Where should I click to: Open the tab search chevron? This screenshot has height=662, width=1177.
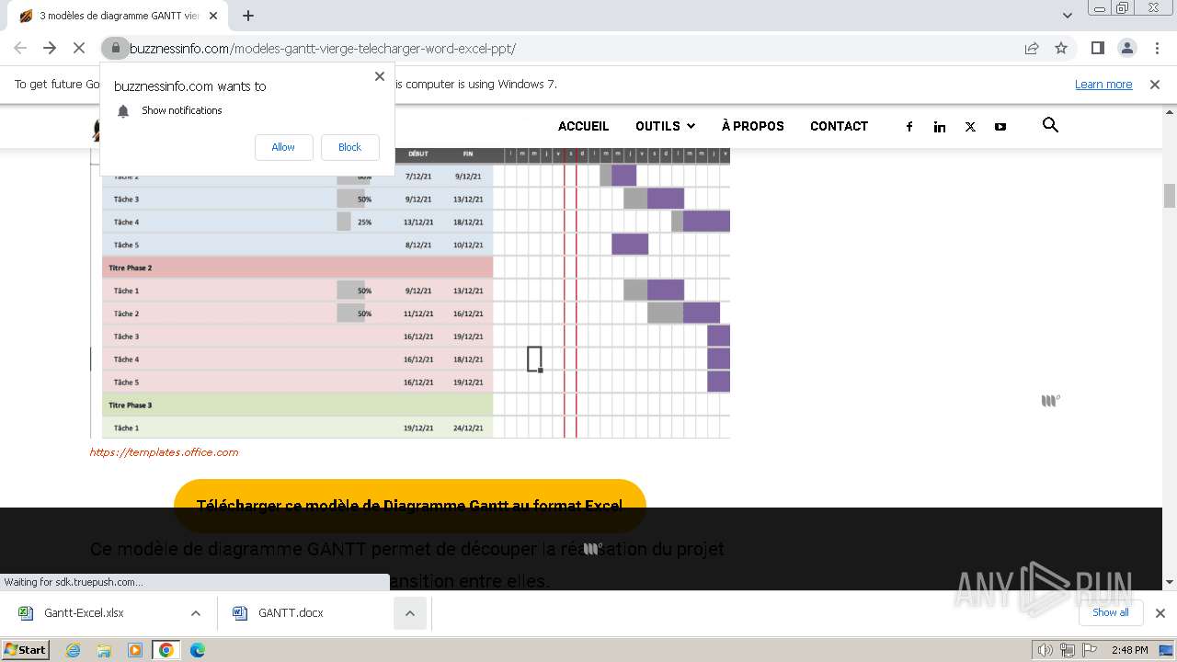coord(1068,16)
